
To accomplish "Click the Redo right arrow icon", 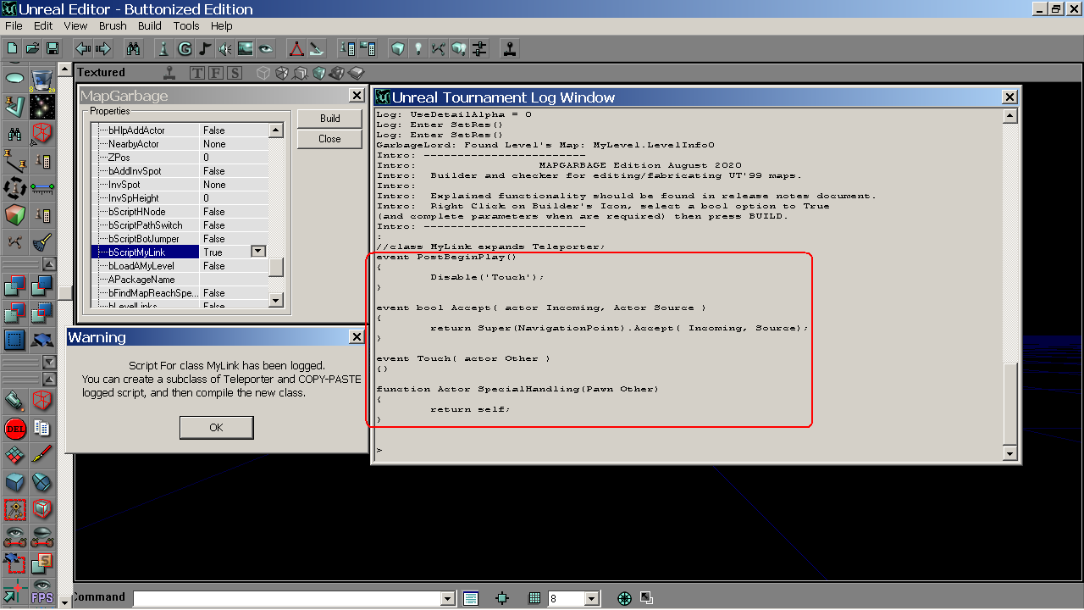I will (103, 48).
